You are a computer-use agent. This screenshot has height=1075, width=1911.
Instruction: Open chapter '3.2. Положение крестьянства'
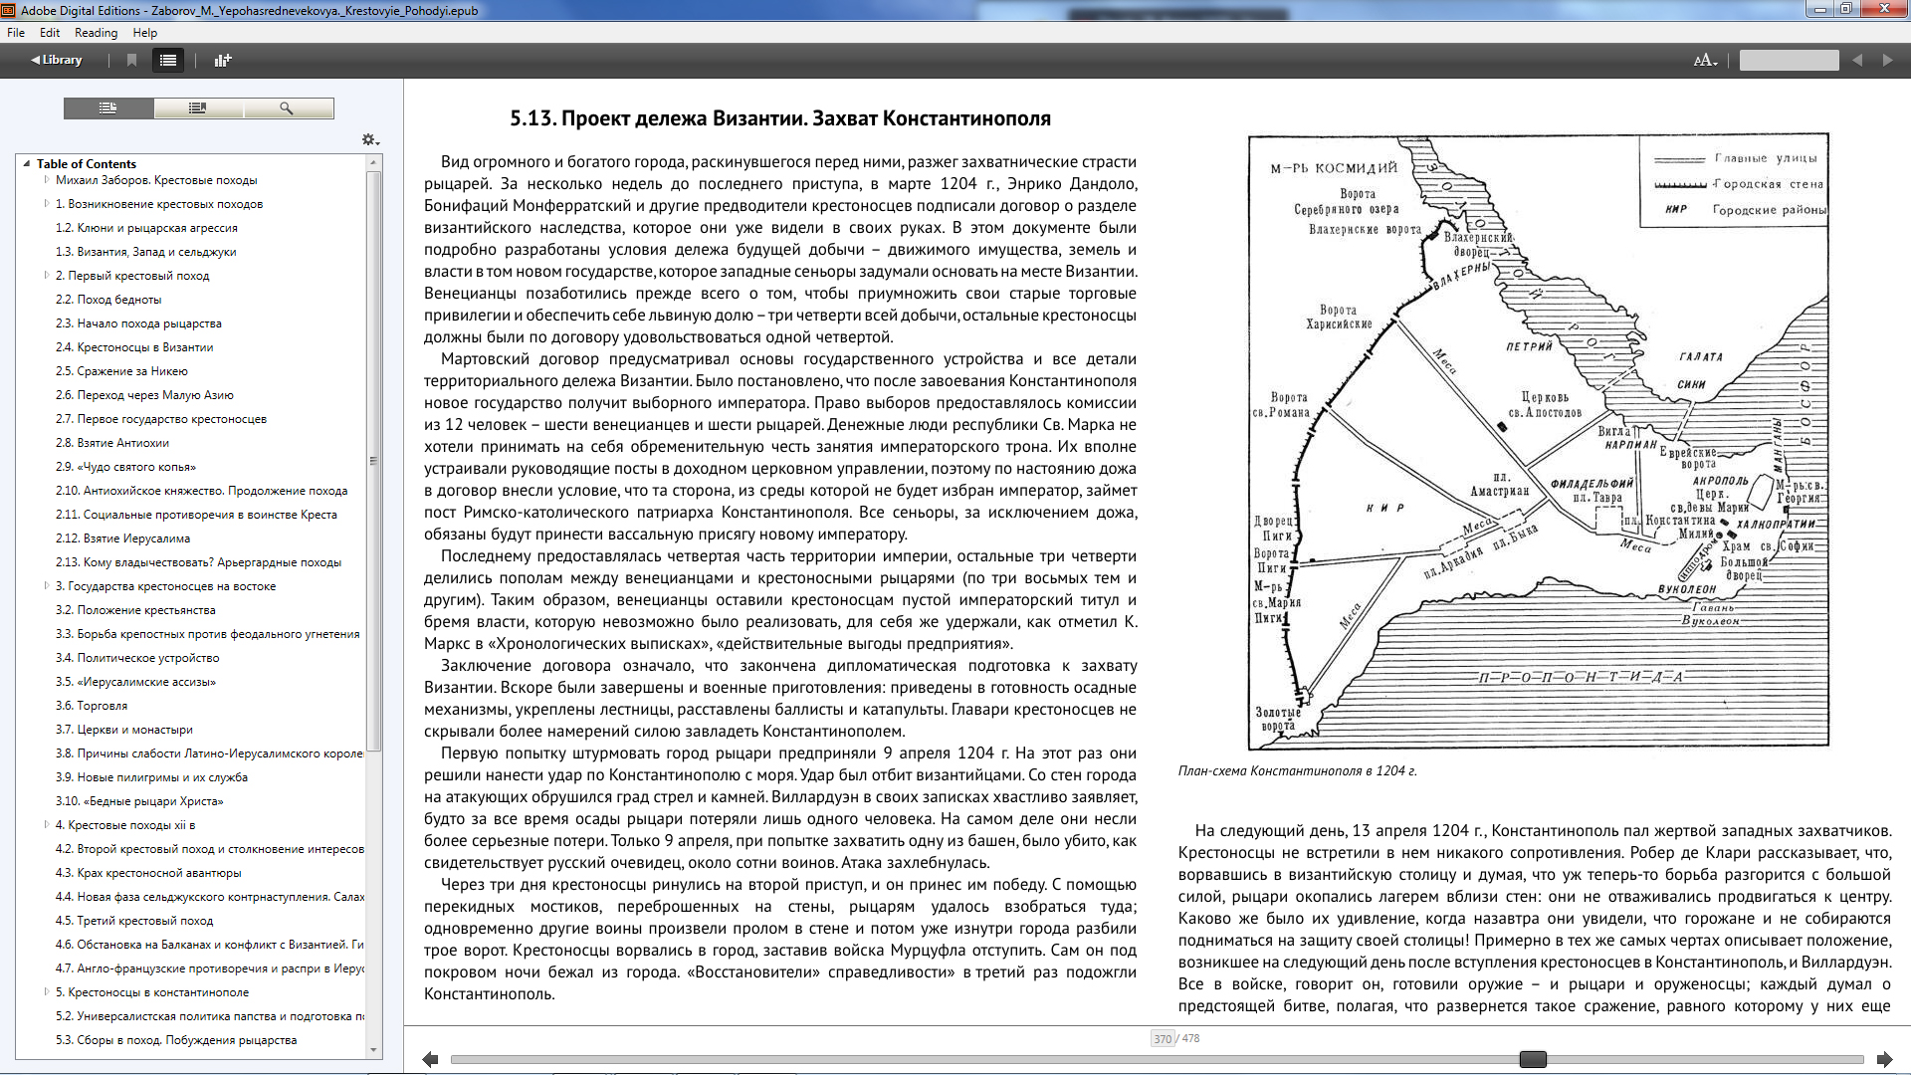point(135,610)
